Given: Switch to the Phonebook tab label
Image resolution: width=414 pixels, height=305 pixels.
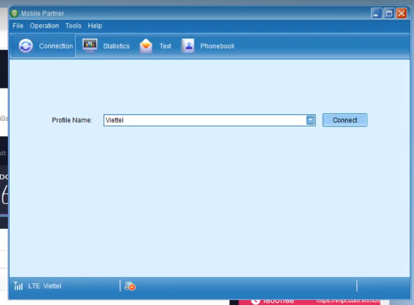Looking at the screenshot, I should point(217,46).
